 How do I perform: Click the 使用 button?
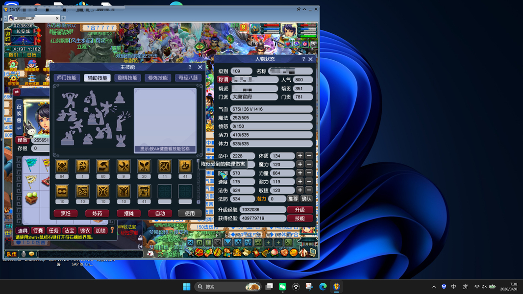[x=190, y=213]
